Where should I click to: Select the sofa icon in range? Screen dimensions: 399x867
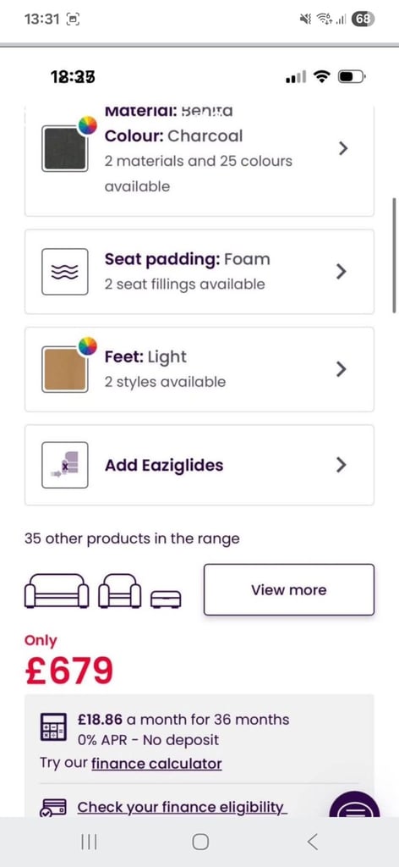coord(57,591)
